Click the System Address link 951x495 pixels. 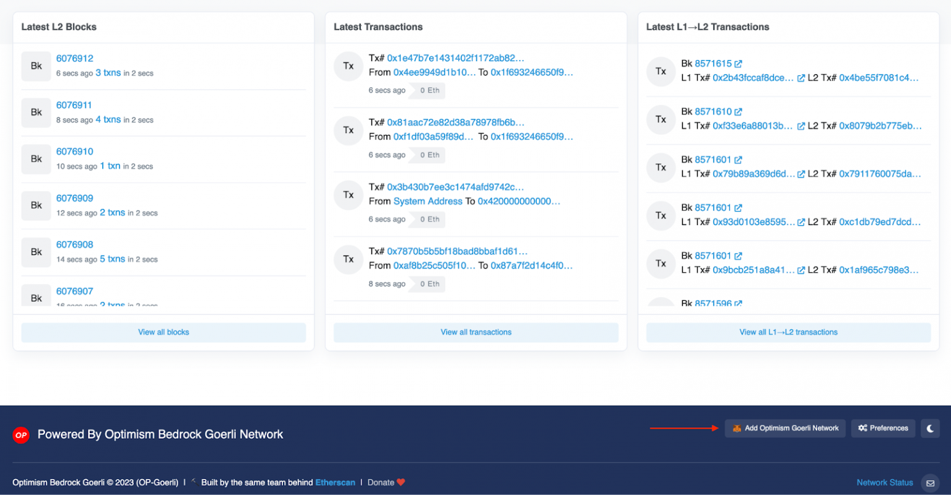[x=427, y=201]
